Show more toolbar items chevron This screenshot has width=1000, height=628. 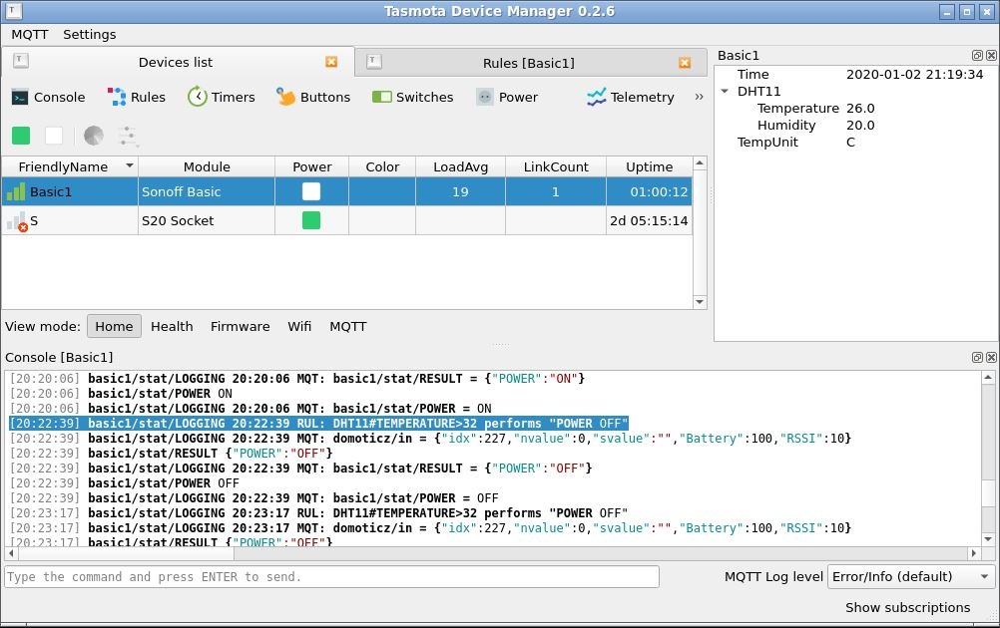[699, 97]
